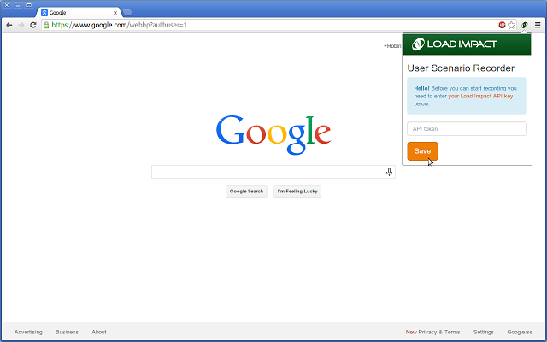This screenshot has height=342, width=547.
Task: Open Settings in the page footer
Action: coord(483,332)
